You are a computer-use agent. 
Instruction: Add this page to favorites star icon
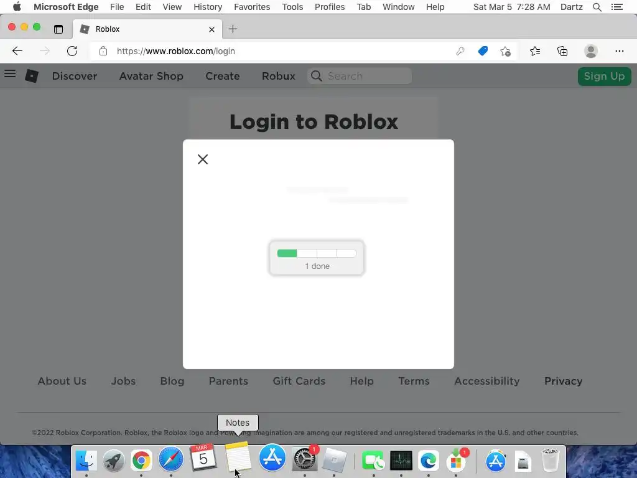tap(505, 51)
